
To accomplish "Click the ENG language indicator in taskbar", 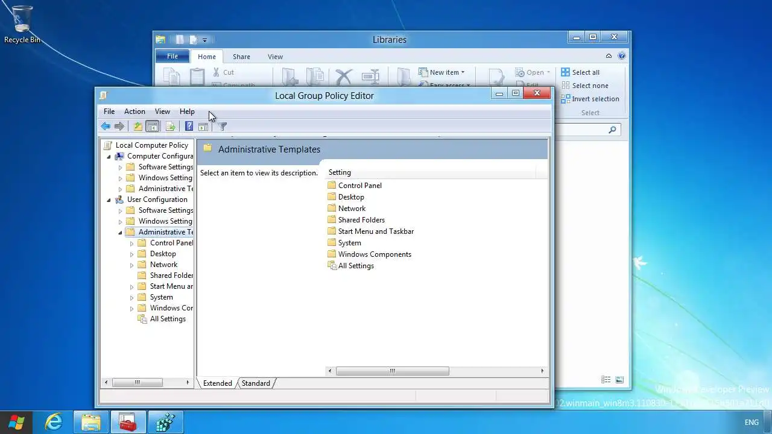I will pos(751,423).
